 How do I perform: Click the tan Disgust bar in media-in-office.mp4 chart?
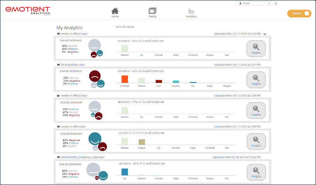[x=142, y=142]
